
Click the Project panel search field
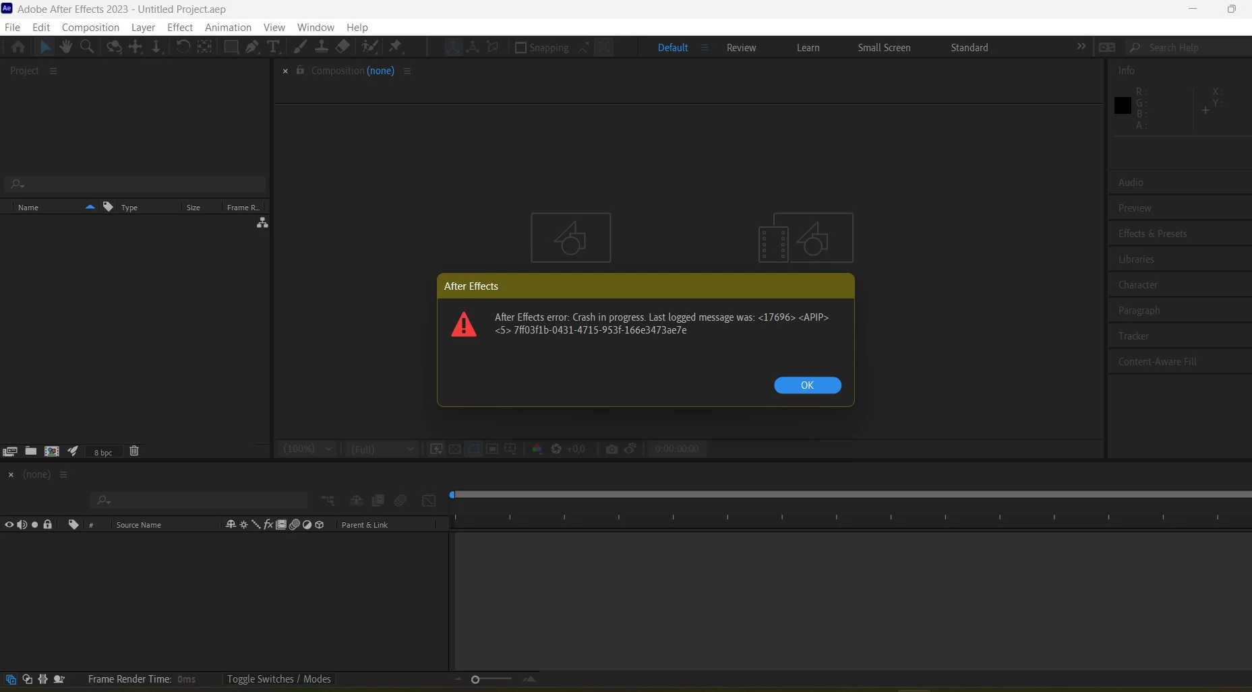coord(135,183)
